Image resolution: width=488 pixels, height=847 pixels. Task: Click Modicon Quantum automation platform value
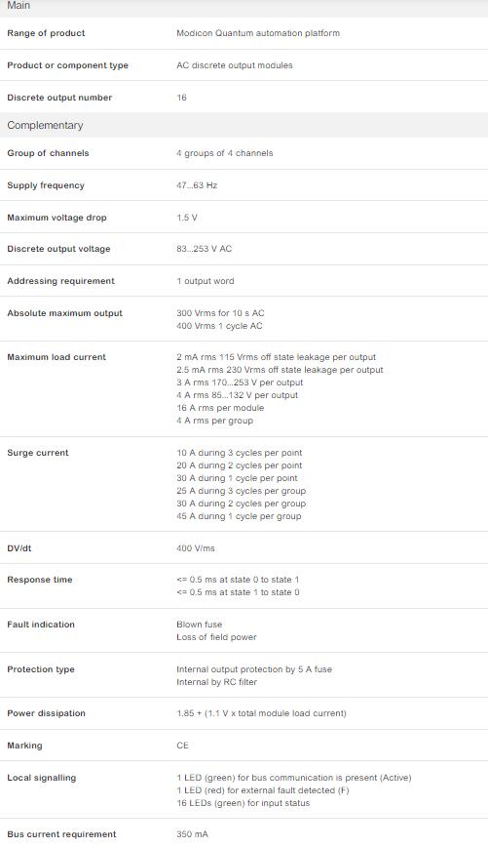(x=258, y=33)
